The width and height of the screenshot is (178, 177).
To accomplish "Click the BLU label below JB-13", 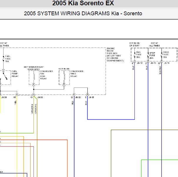I will pos(147,68).
